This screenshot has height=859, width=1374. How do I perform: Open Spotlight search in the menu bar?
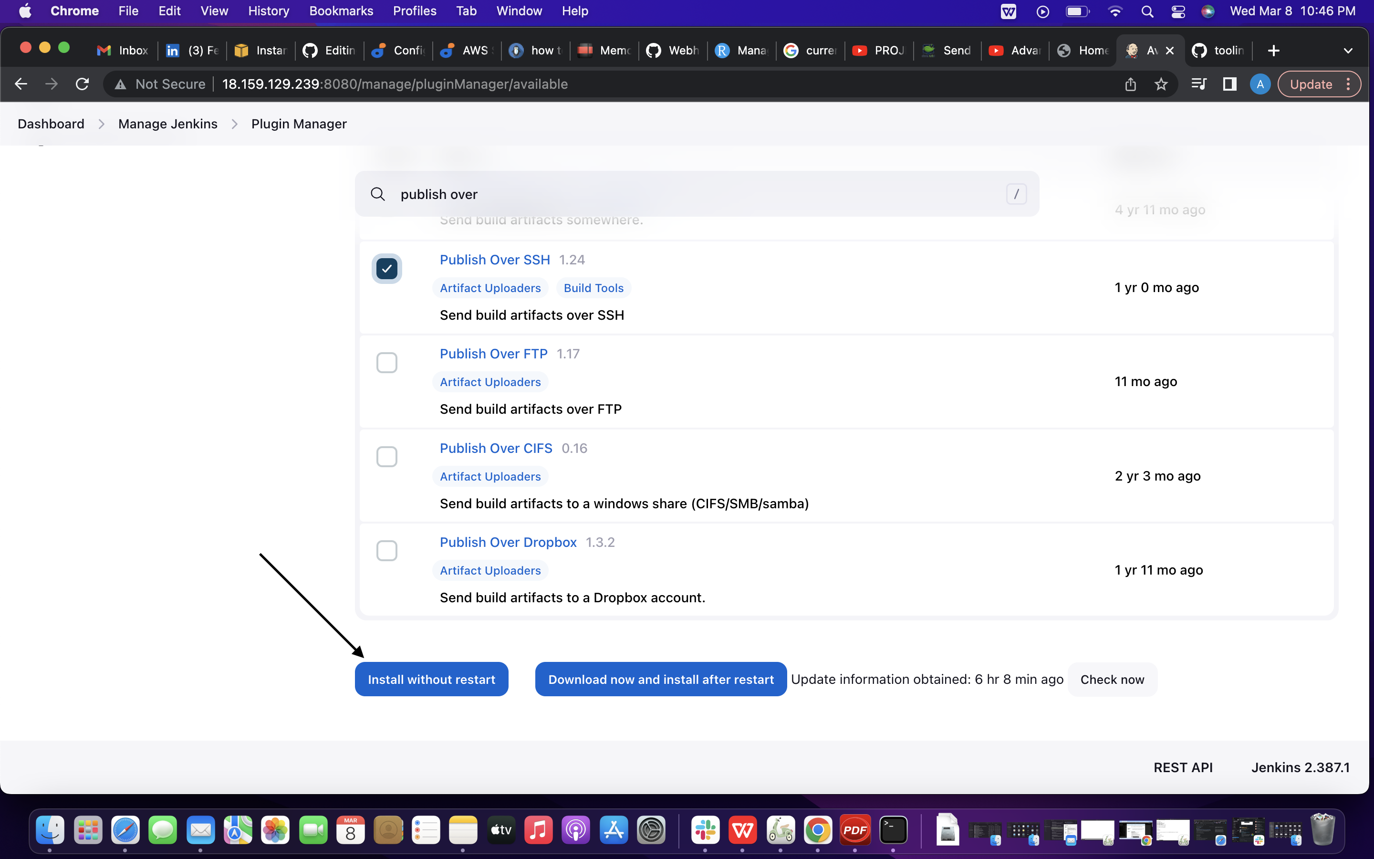point(1147,11)
